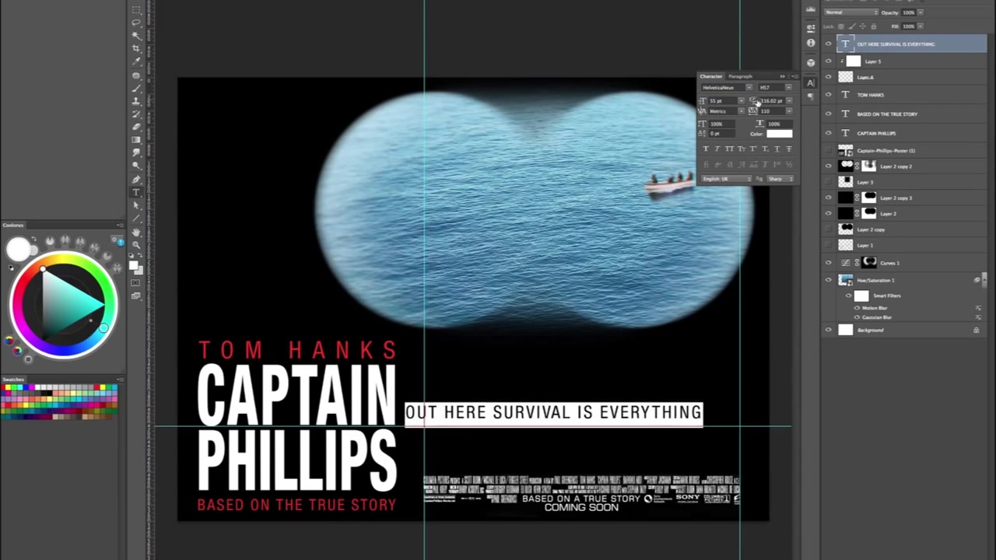
Task: Select the Clone Stamp tool
Action: point(136,101)
